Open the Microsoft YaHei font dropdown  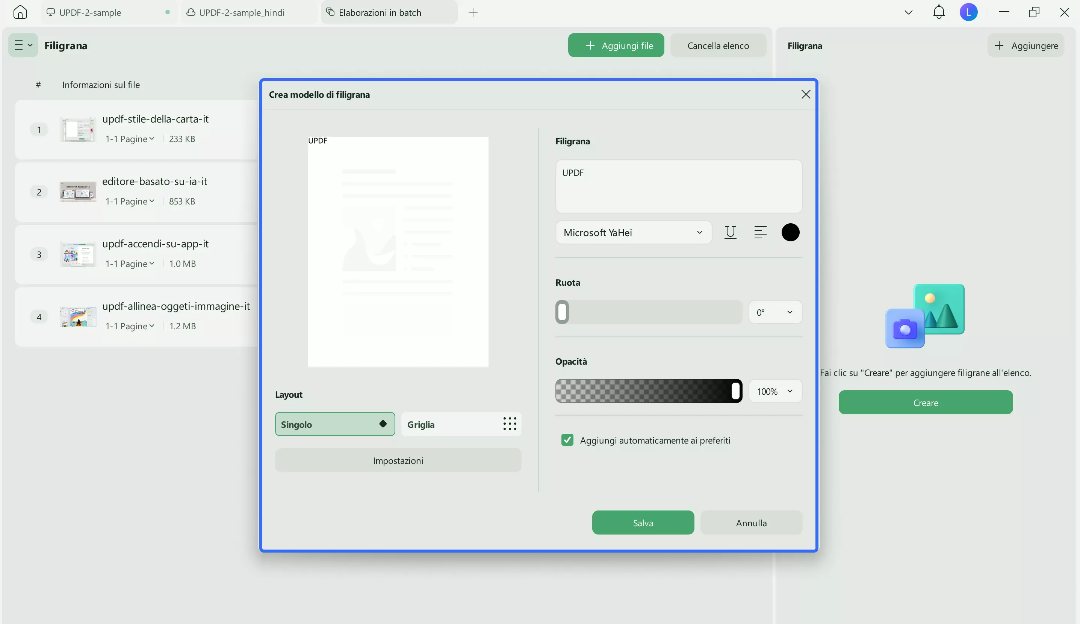coord(633,233)
